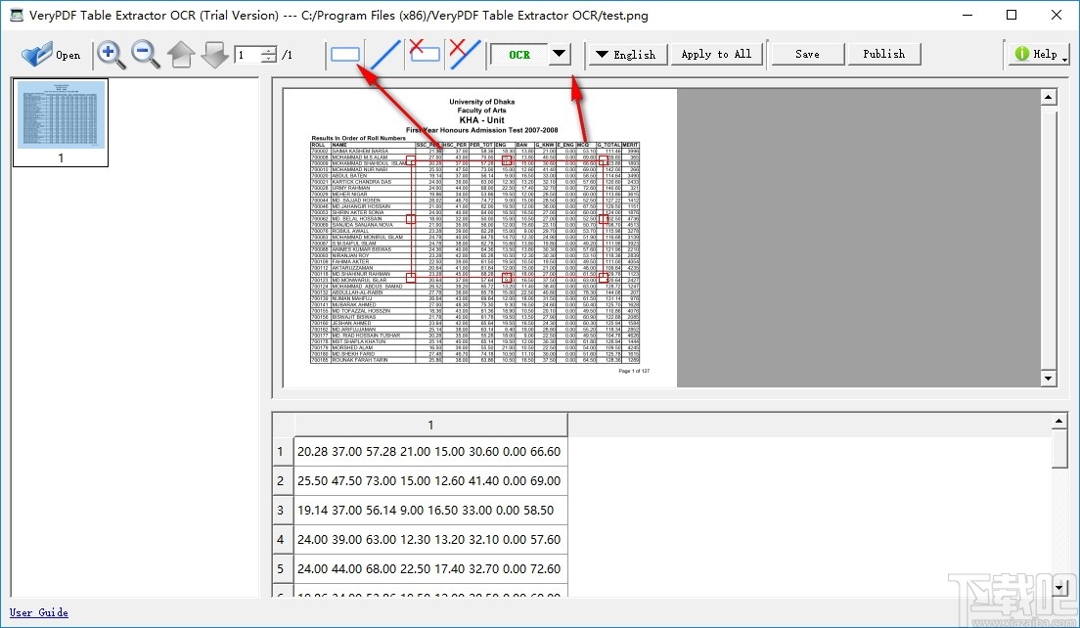
Task: Publish the extraction results
Action: coord(883,54)
